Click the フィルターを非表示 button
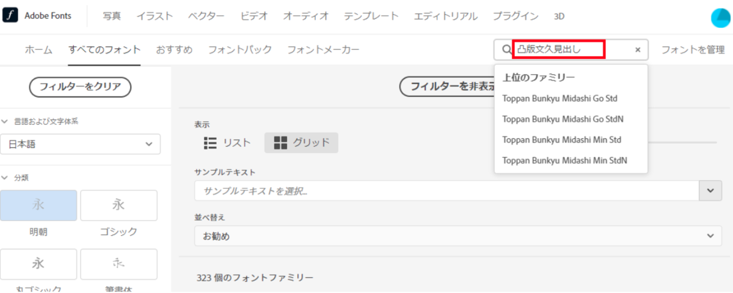The width and height of the screenshot is (733, 293). [x=448, y=86]
